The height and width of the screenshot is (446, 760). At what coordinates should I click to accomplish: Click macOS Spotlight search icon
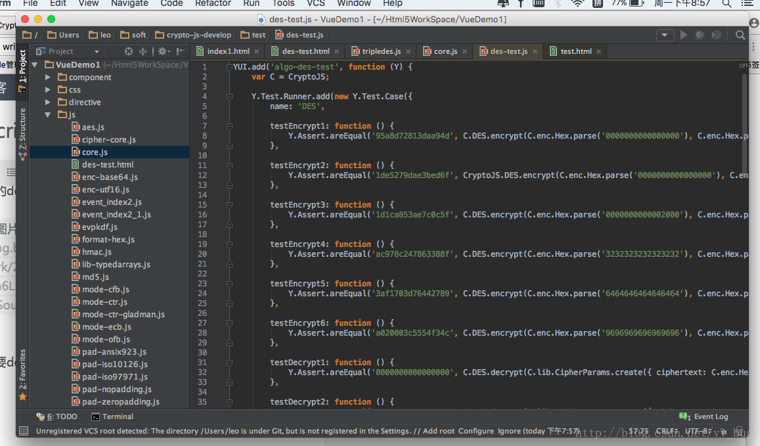[726, 3]
